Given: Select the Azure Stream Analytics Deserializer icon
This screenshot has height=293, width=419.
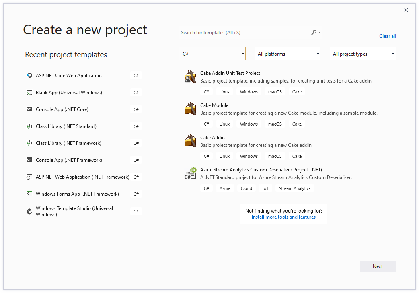Looking at the screenshot, I should point(190,173).
